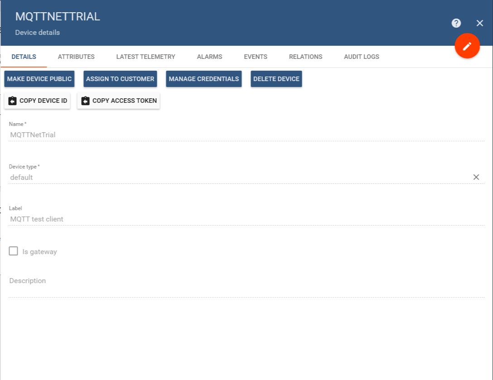Click ASSIGN TO CUSTOMER
Screen dimensions: 493x380
point(120,79)
